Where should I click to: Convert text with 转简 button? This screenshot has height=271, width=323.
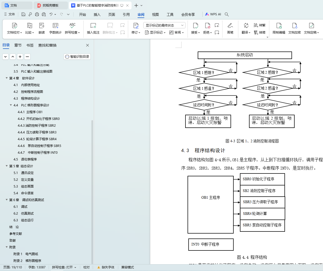click(x=260, y=33)
